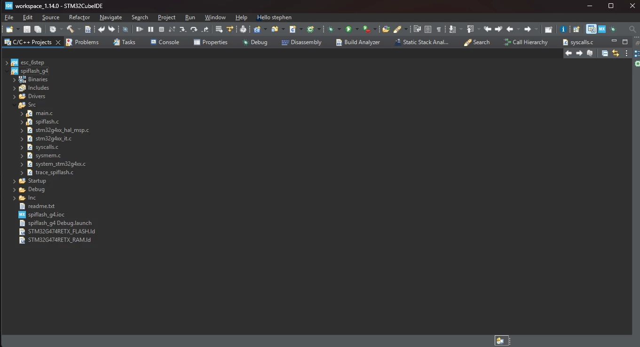The height and width of the screenshot is (347, 640).
Task: Expand the main.c entry arrow
Action: [x=22, y=114]
